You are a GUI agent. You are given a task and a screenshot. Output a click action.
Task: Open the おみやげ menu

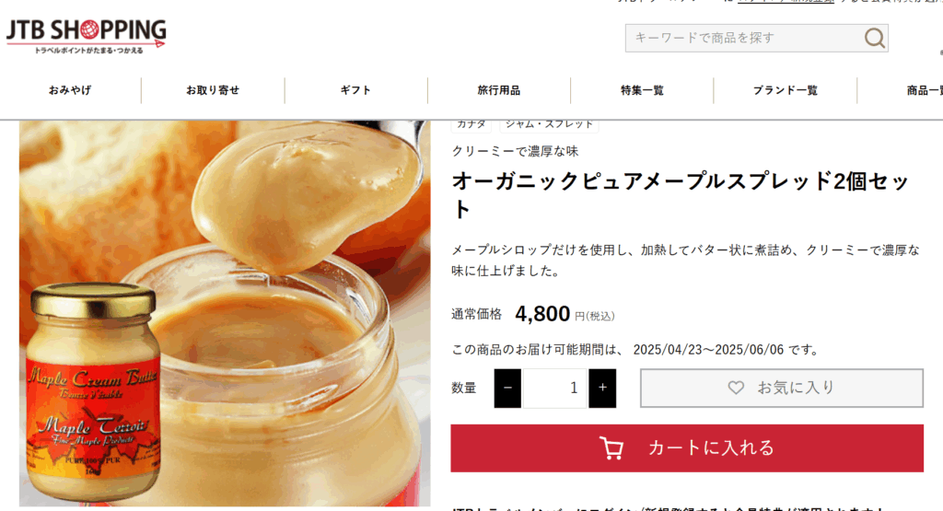click(x=70, y=90)
